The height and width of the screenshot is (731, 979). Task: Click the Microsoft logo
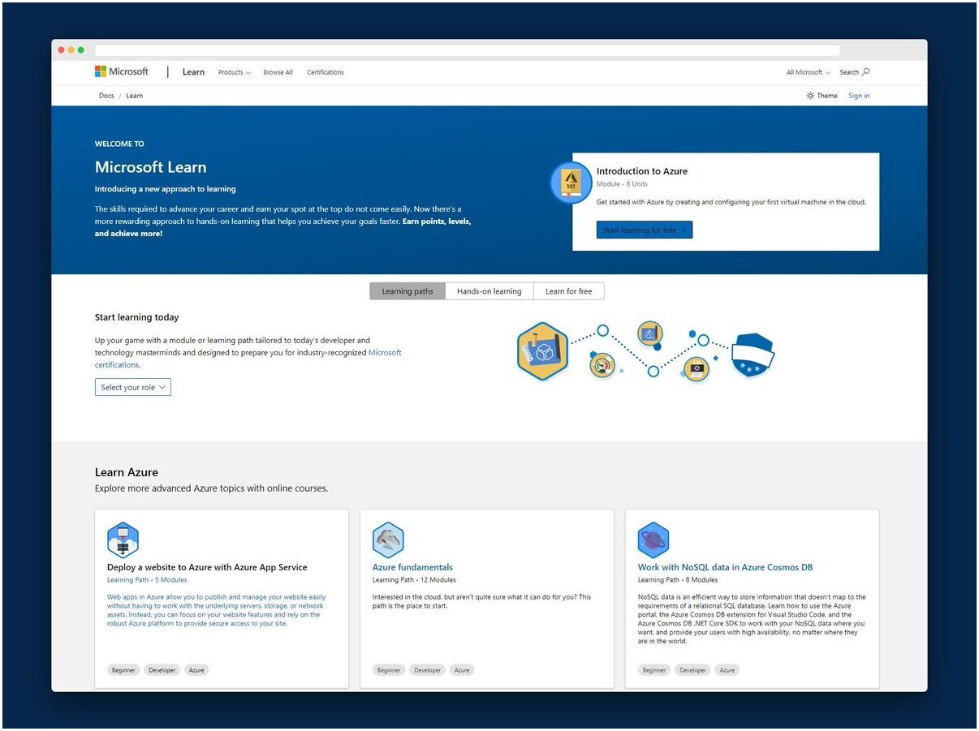point(122,71)
